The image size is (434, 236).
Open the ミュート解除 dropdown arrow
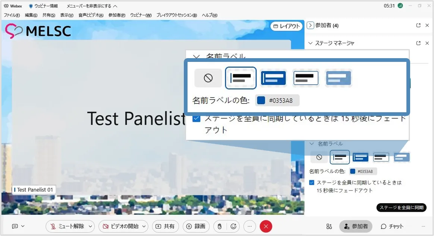90,226
